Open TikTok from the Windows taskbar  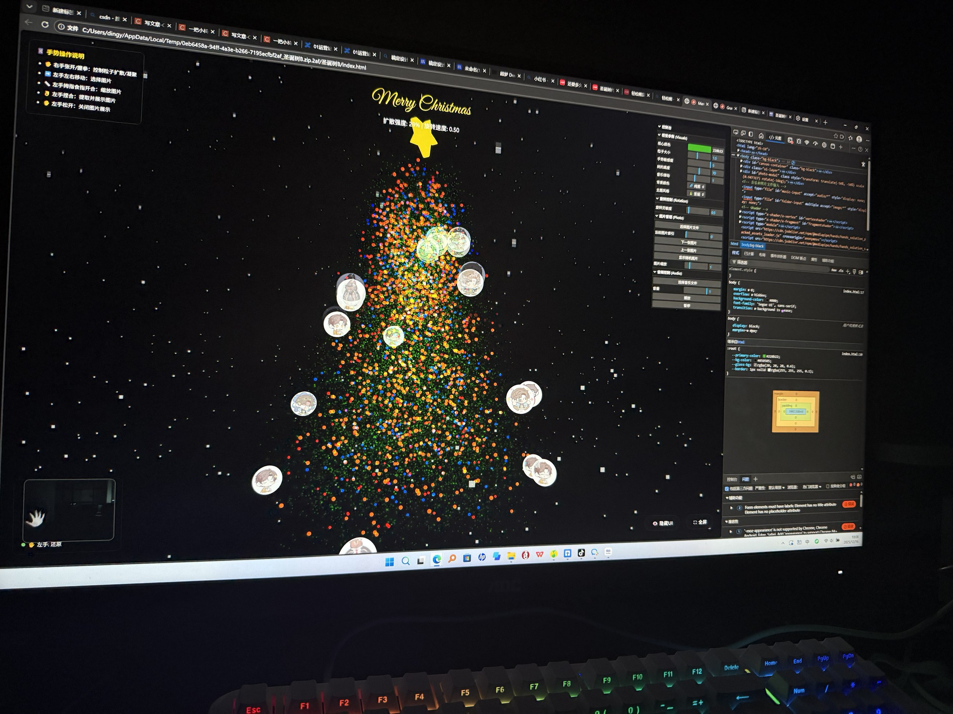point(581,553)
